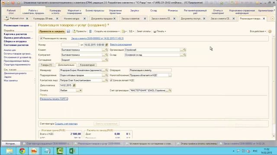
Task: Click the ellipsis button in the Соглашение field
Action: pyautogui.click(x=103, y=60)
